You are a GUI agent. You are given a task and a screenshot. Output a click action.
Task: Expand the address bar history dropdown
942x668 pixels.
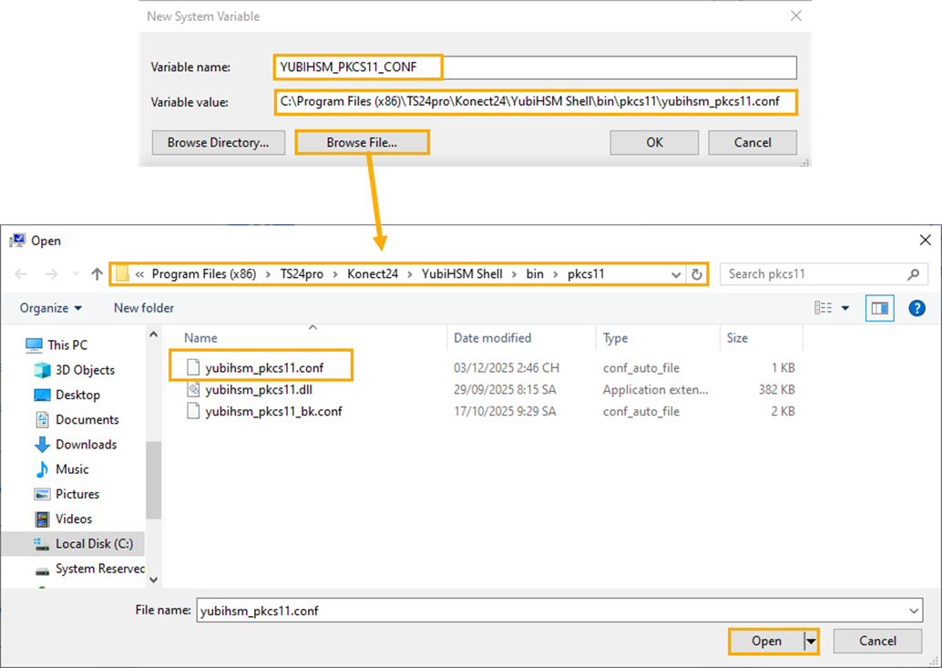[676, 274]
